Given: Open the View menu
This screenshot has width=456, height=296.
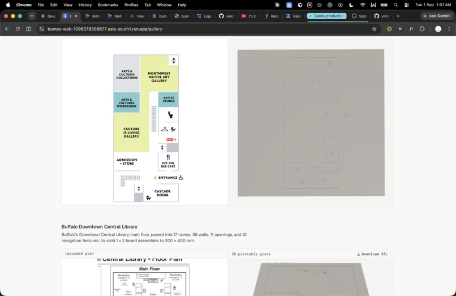Looking at the screenshot, I should point(68,5).
